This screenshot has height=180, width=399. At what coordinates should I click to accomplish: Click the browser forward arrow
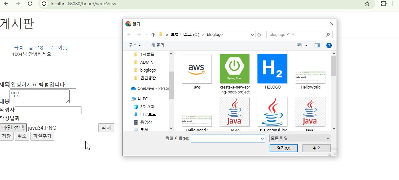pyautogui.click(x=18, y=4)
